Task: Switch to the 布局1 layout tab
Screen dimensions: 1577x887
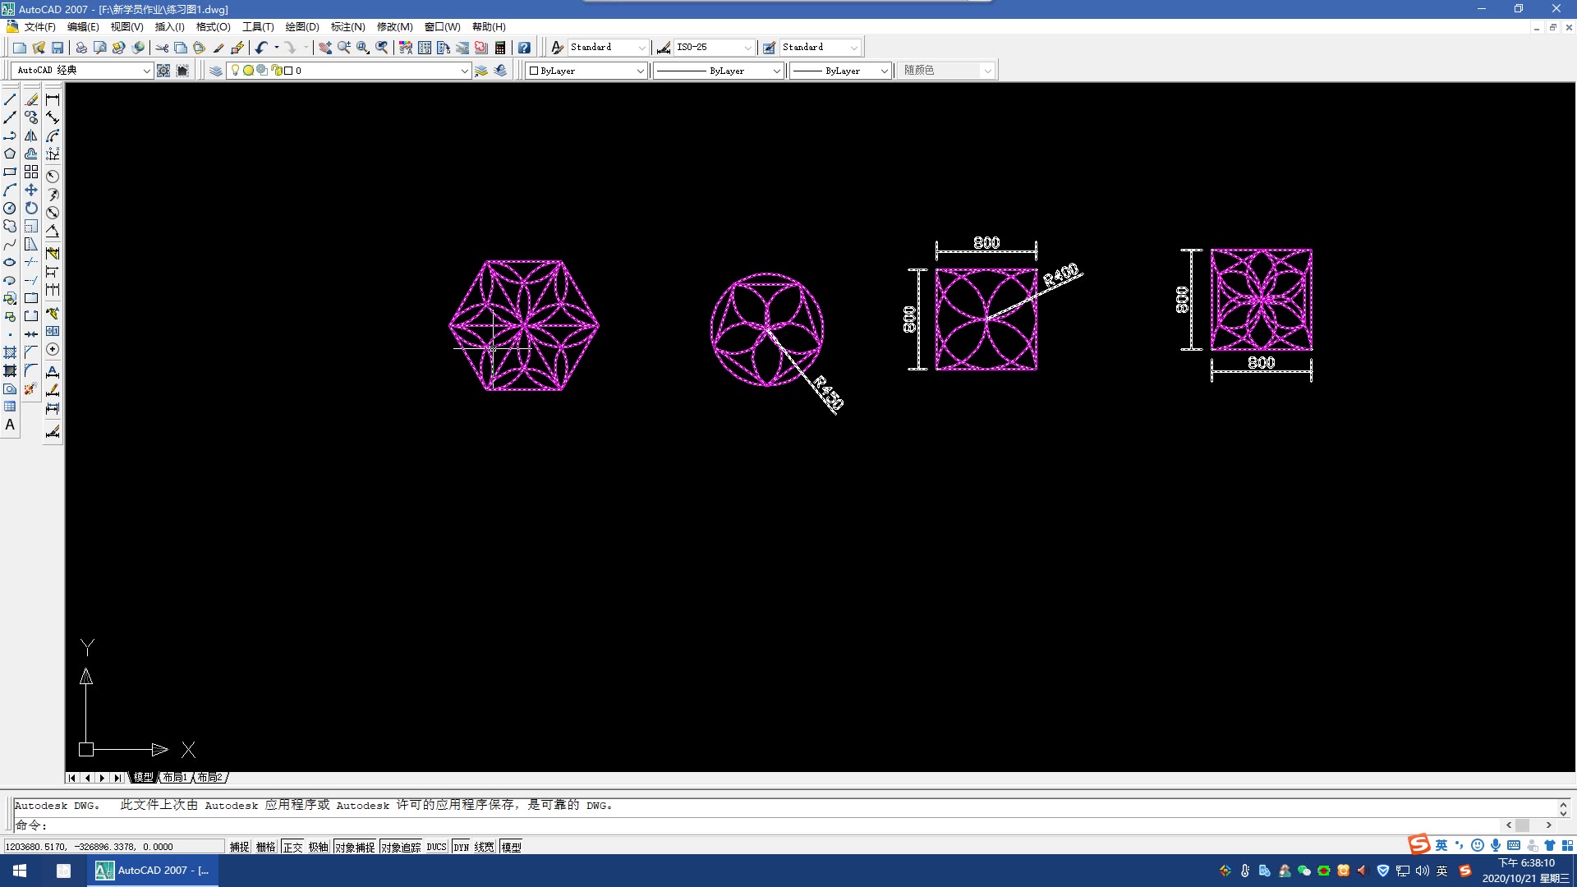Action: (175, 777)
